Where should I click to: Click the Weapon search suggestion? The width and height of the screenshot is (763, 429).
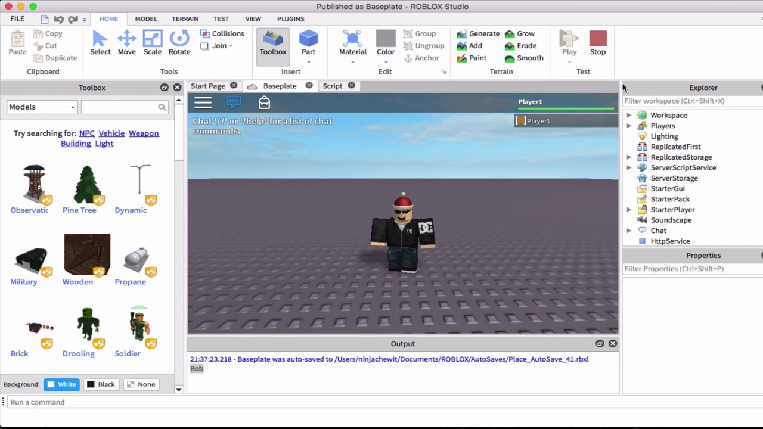click(x=144, y=133)
